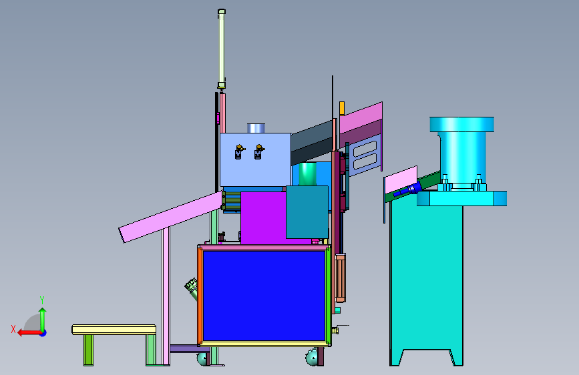Image resolution: width=579 pixels, height=375 pixels.
Task: Pick the long pink inclined chute
Action: pos(170,217)
